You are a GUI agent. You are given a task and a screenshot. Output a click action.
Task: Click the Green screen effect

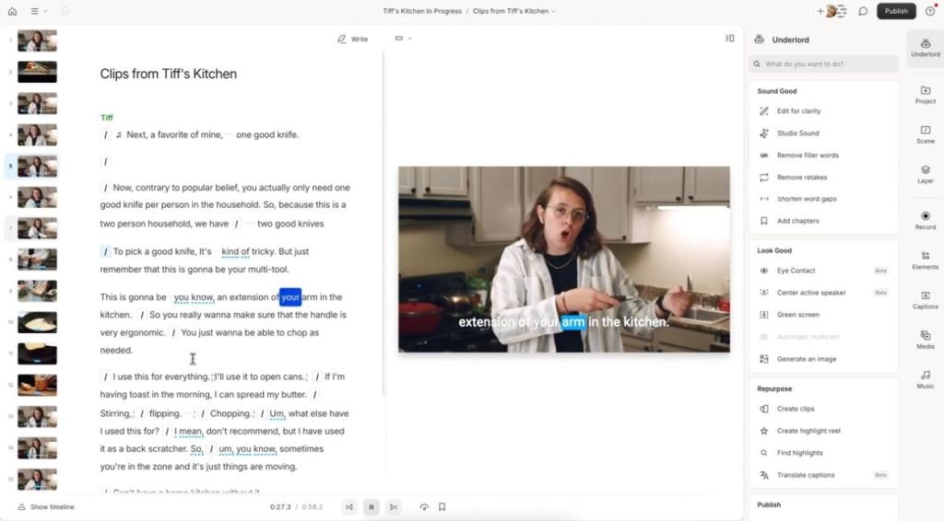(797, 315)
